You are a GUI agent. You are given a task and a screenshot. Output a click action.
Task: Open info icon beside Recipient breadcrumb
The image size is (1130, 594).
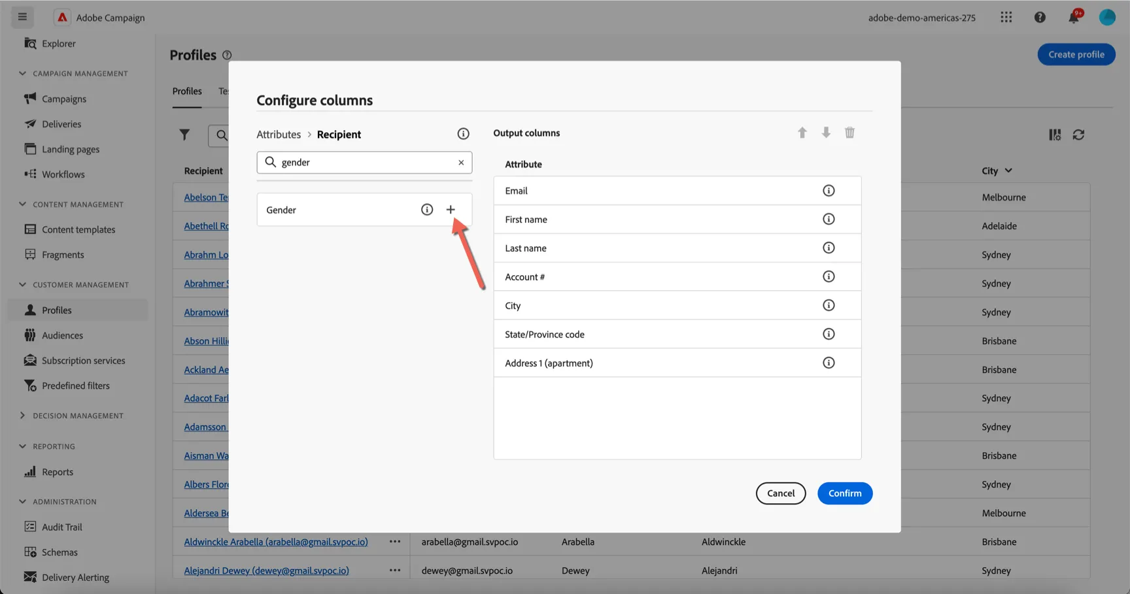pyautogui.click(x=463, y=134)
